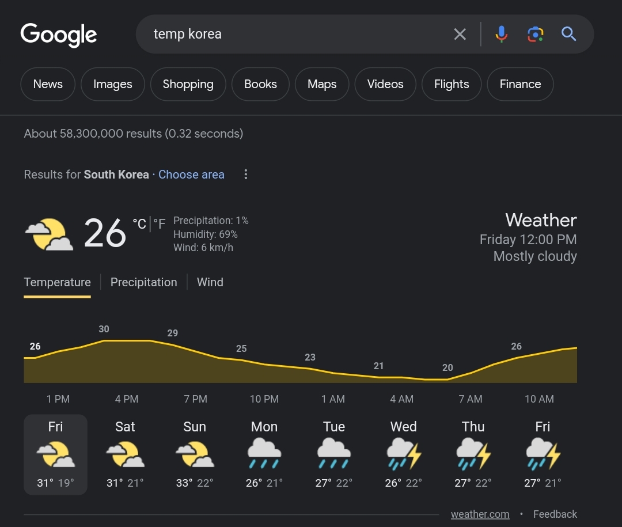Select Celsius temperature unit
This screenshot has width=622, height=527.
(x=139, y=224)
